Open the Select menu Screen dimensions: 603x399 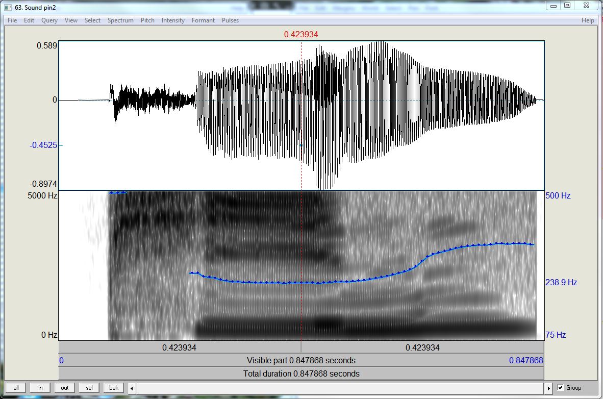[x=92, y=20]
